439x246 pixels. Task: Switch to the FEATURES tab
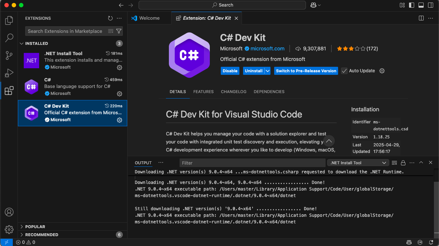point(203,92)
